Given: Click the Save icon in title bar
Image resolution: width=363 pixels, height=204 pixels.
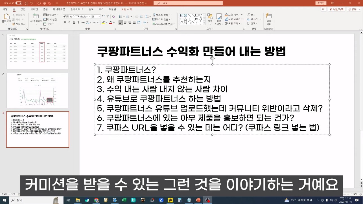Looking at the screenshot, I should 26,3.
